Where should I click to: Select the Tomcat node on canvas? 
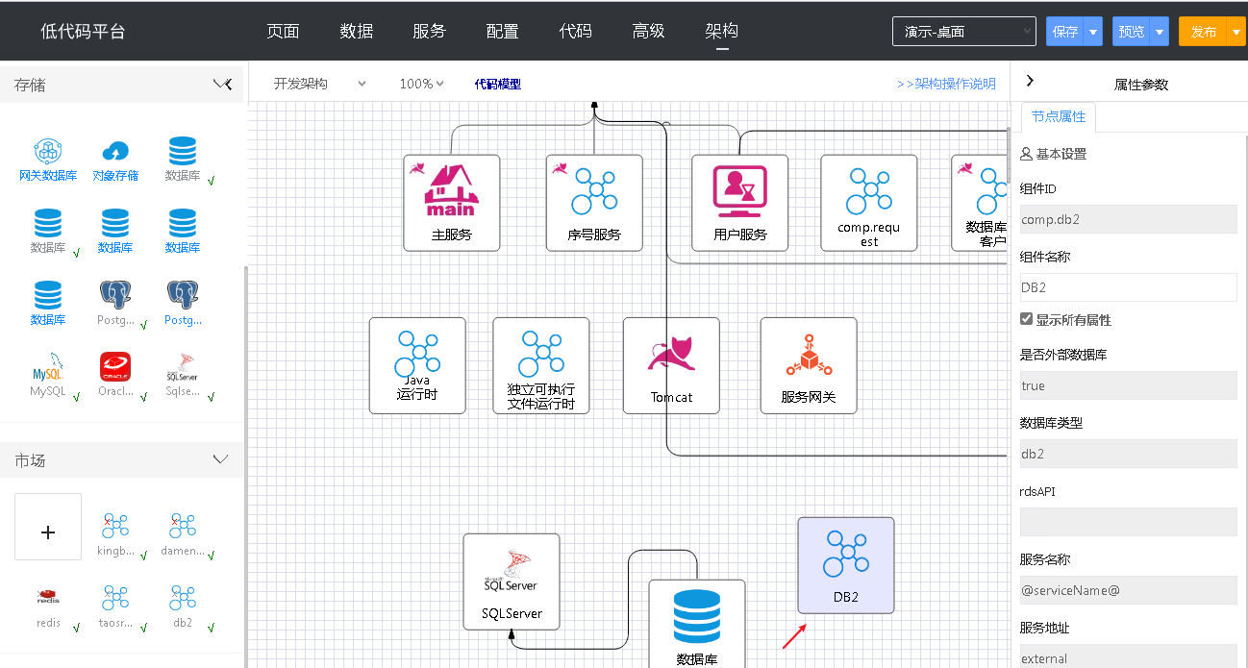(671, 365)
